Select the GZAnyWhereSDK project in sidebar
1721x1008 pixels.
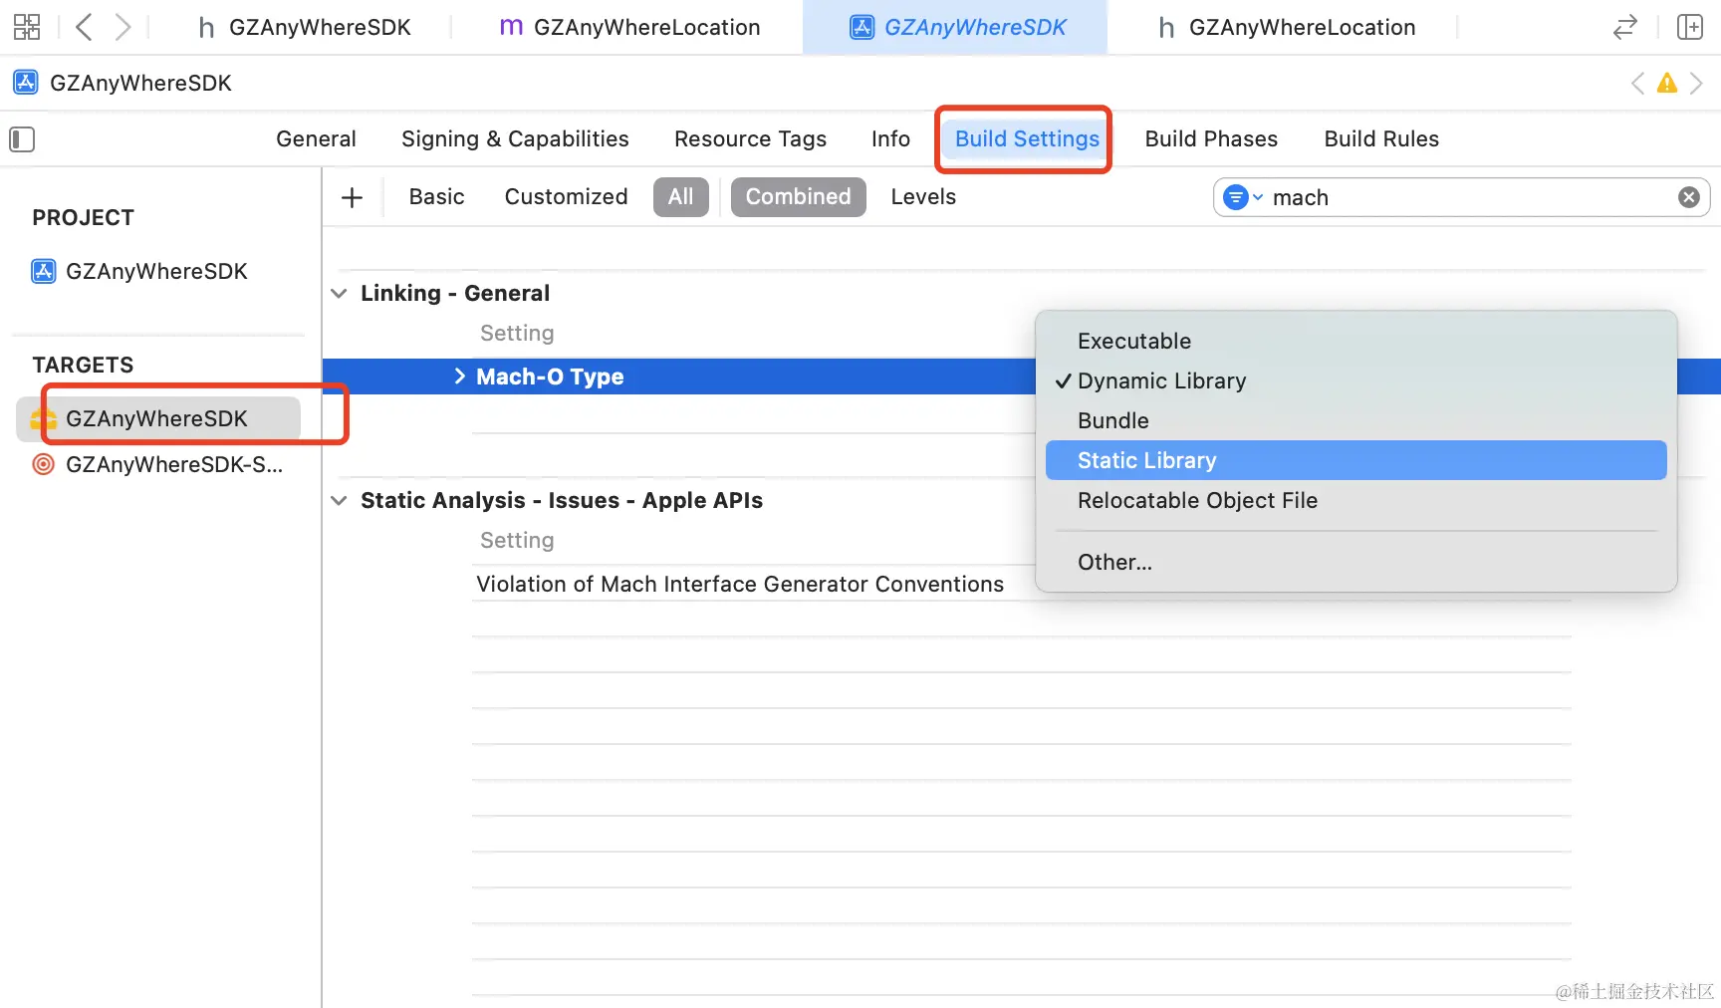click(x=155, y=271)
